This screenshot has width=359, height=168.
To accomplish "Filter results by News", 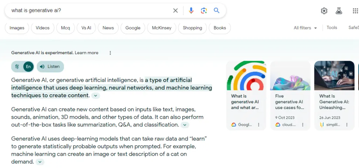I will click(108, 28).
